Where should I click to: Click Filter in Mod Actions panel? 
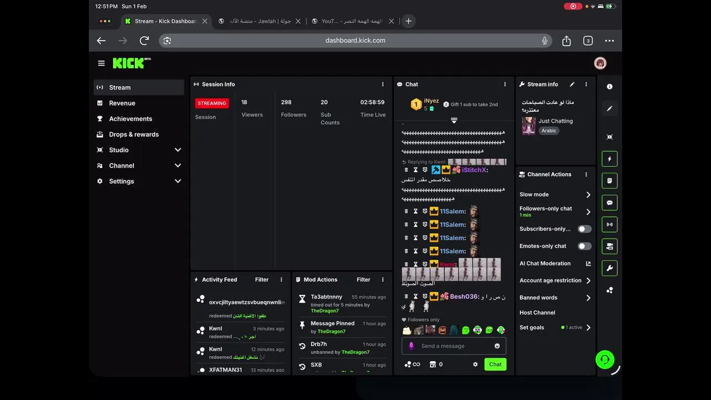pyautogui.click(x=363, y=280)
